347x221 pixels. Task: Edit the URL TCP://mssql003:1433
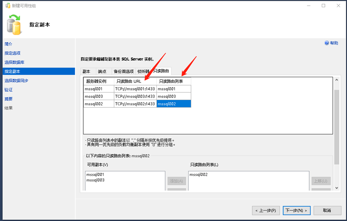point(135,96)
